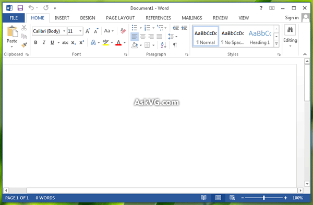Click the Redo/Repeat icon
The height and width of the screenshot is (205, 313).
point(46,8)
